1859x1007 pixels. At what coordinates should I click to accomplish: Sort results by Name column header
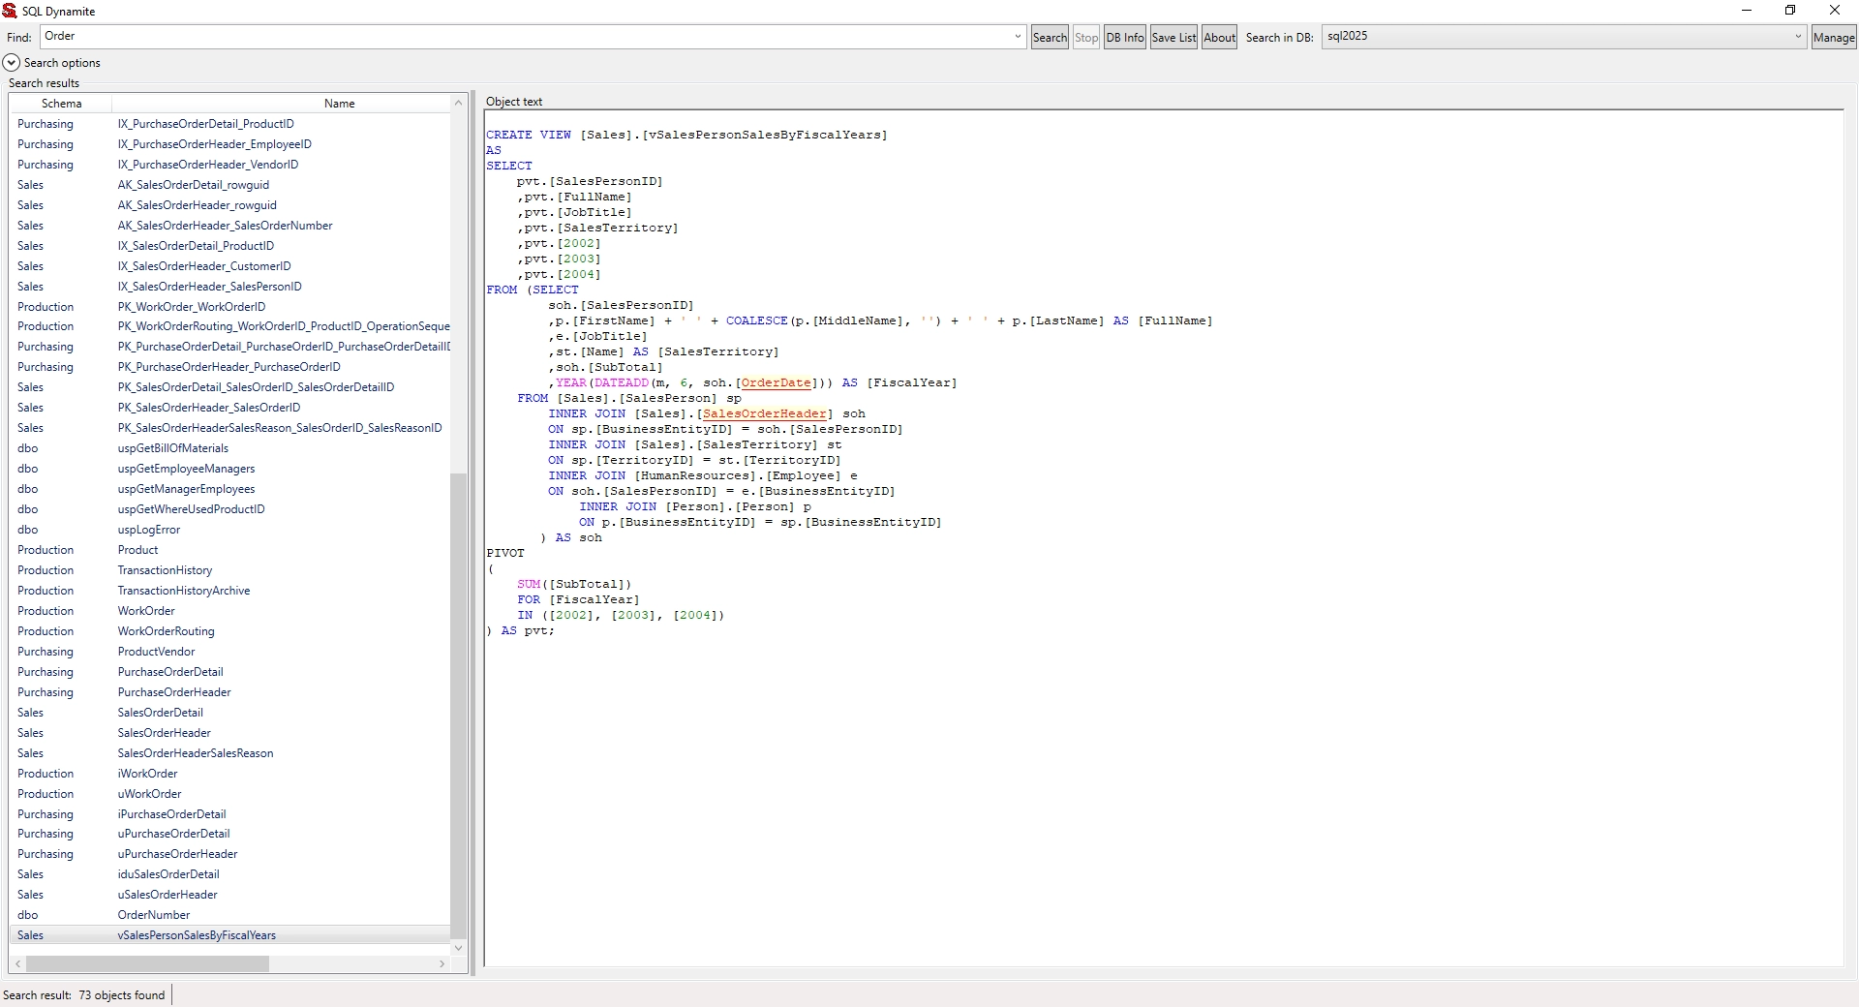339,104
